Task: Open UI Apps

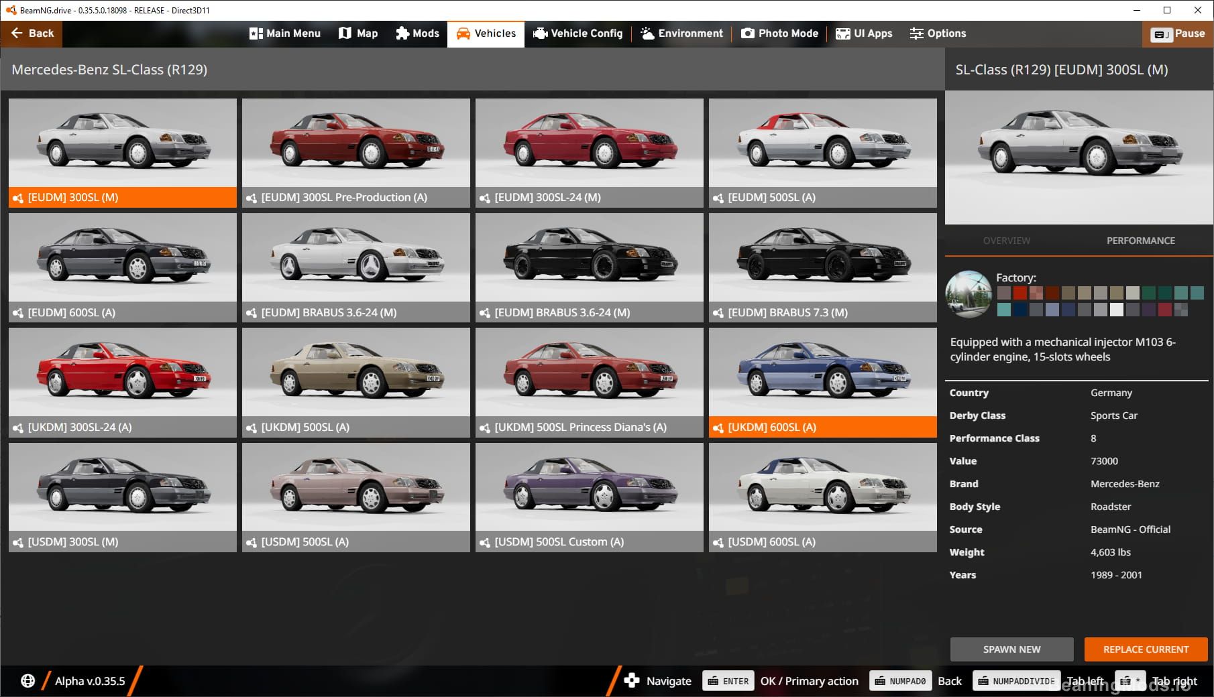Action: [864, 34]
